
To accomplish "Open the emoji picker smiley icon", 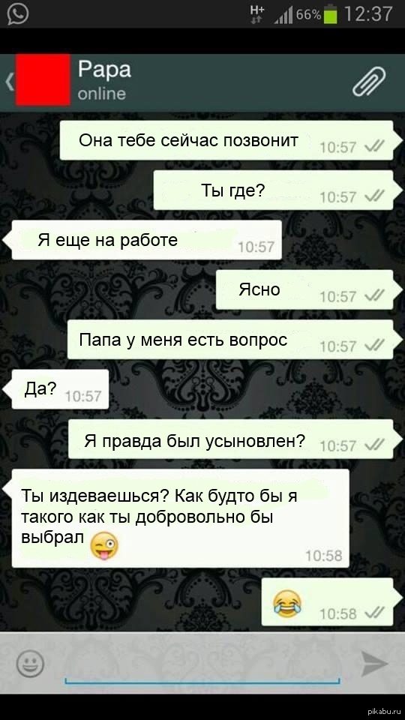I will coord(30,664).
